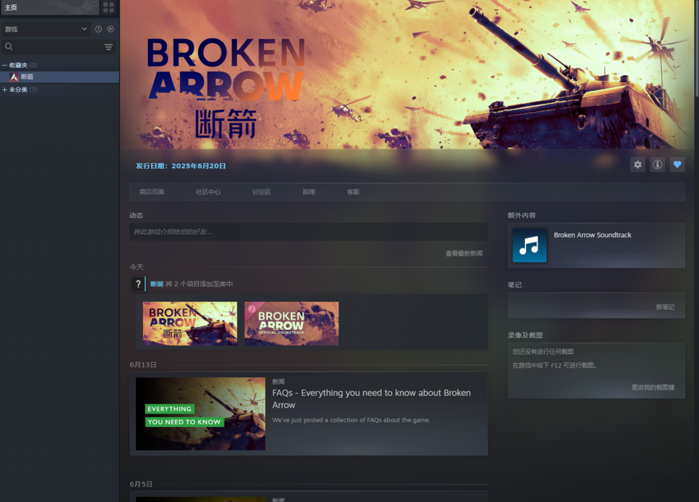
Task: Open the 游戏 category dropdown
Action: point(46,29)
